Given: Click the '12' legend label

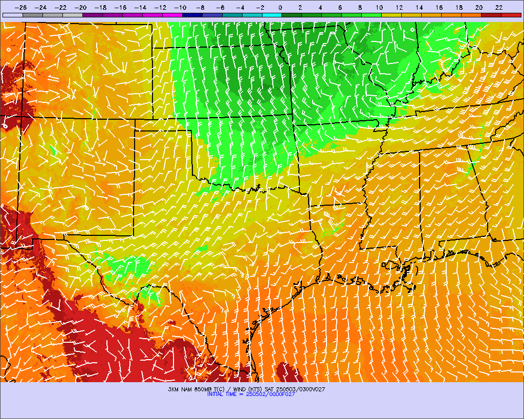Looking at the screenshot, I should 399,7.
